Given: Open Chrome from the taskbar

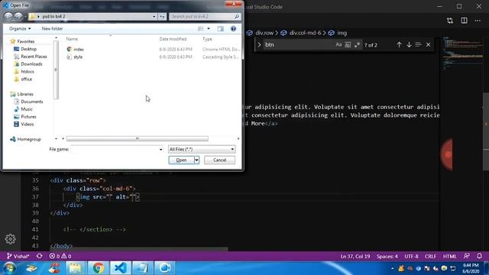Looking at the screenshot, I should [98, 268].
